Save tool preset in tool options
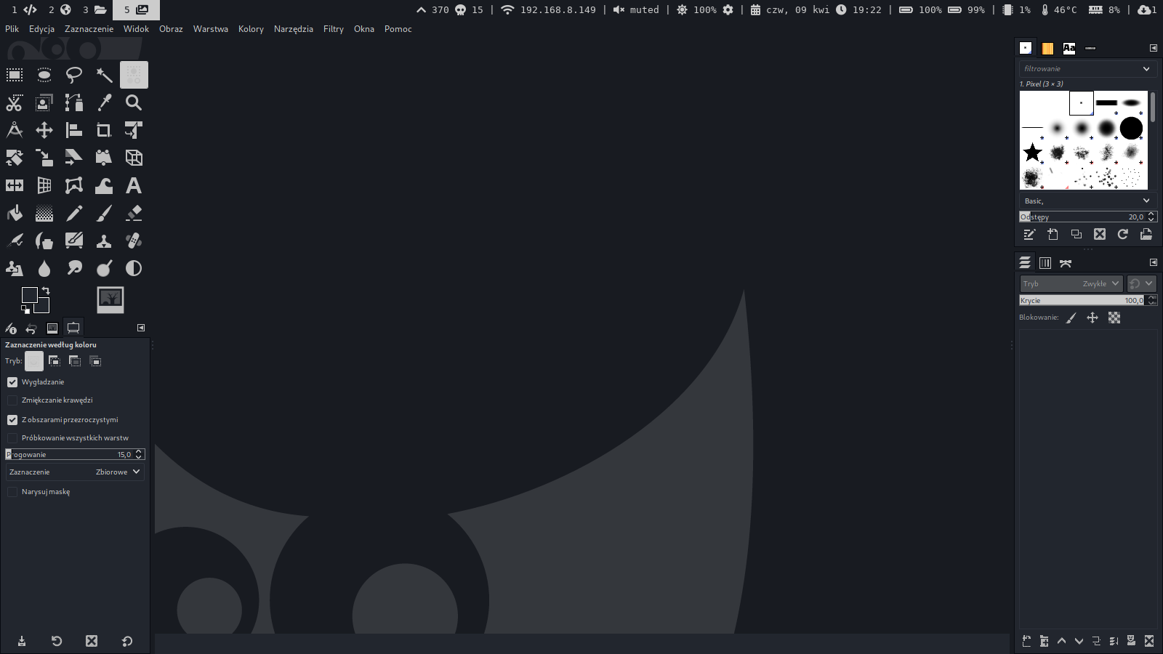Screen dimensions: 1163x654 (22, 641)
